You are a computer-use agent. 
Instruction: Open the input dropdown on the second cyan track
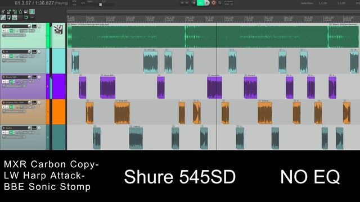14,61
